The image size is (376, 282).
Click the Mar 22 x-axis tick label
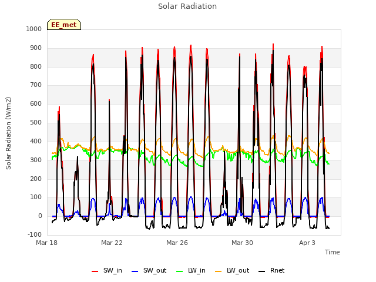point(112,243)
